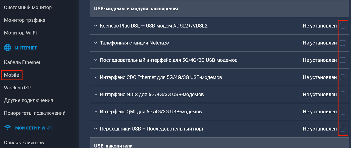The height and width of the screenshot is (148, 351).
Task: Open the Mobile menu item
Action: [x=12, y=75]
